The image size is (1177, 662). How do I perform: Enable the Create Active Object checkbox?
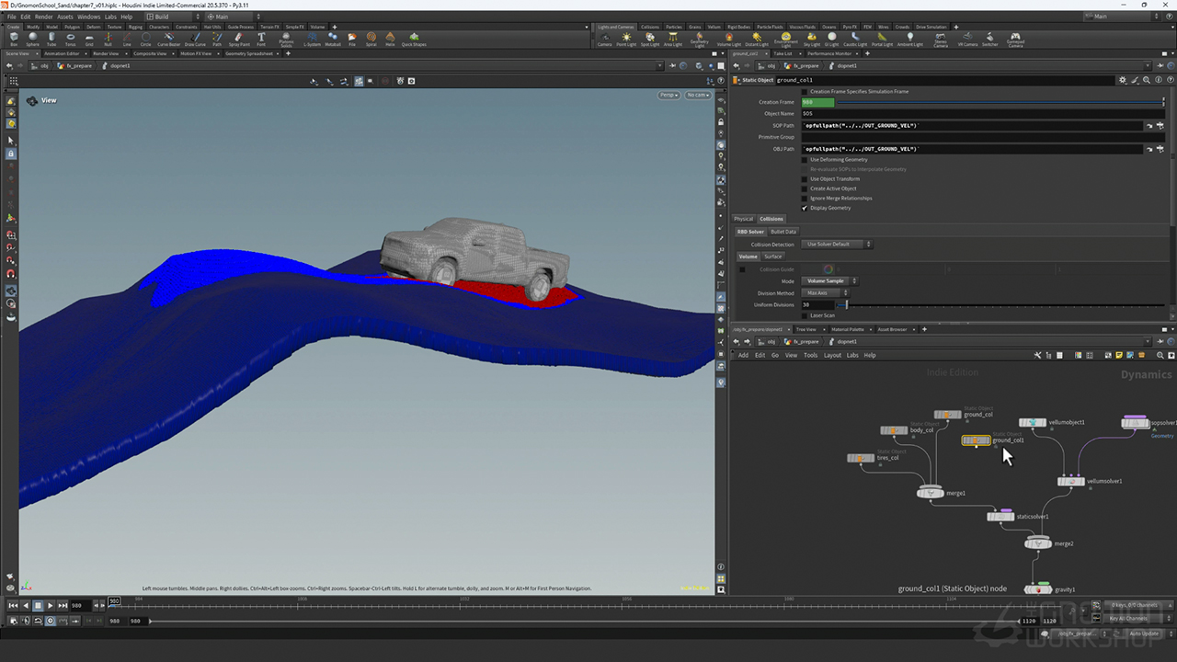805,188
